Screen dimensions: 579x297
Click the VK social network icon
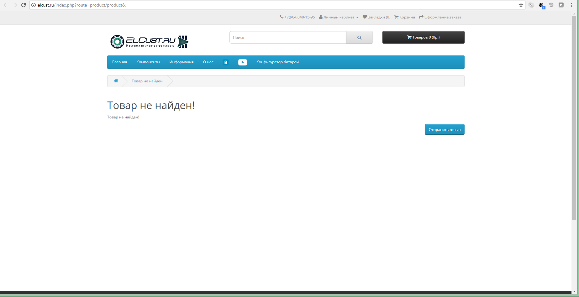(226, 62)
